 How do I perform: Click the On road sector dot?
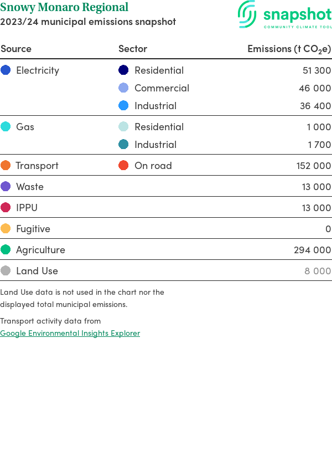[x=123, y=166]
